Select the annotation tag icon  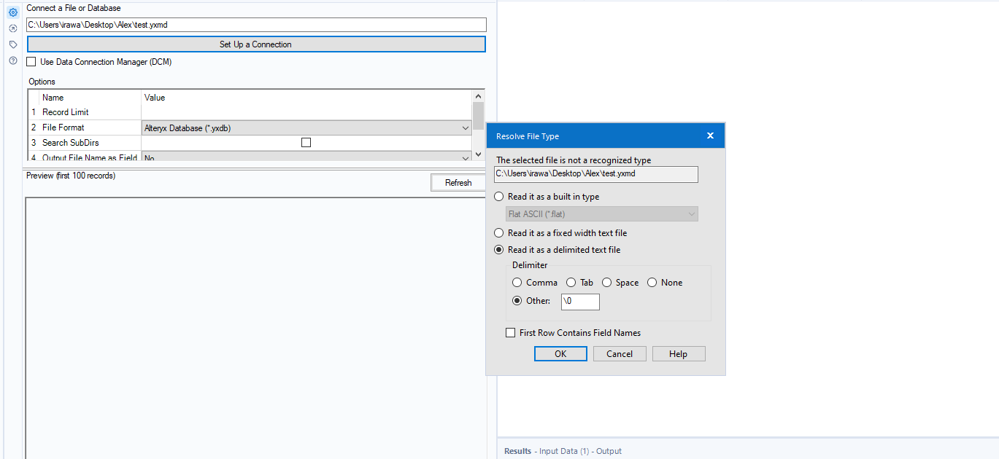coord(11,44)
